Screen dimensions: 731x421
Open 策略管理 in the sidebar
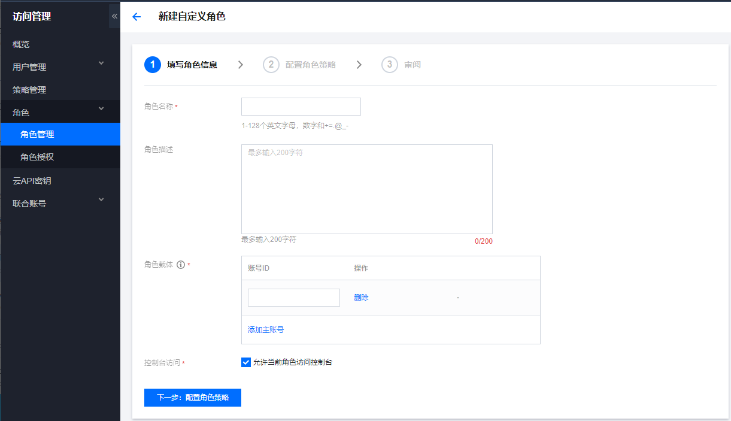point(29,90)
